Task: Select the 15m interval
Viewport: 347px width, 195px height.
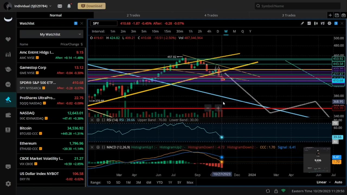Action: coord(168,31)
